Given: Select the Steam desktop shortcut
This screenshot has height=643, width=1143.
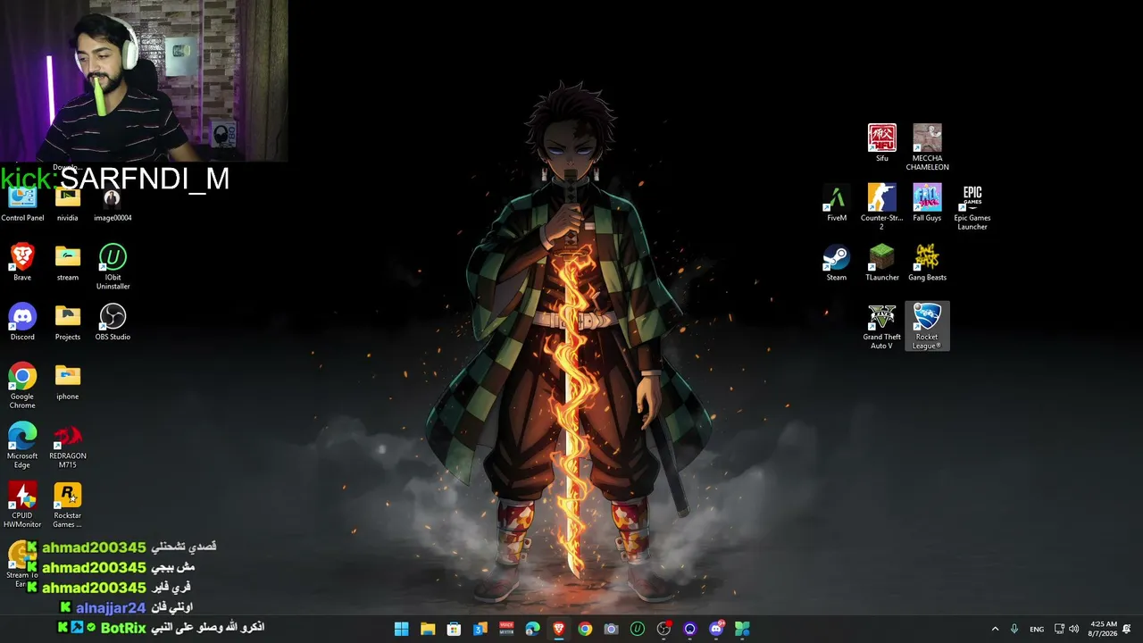Looking at the screenshot, I should coord(837,263).
